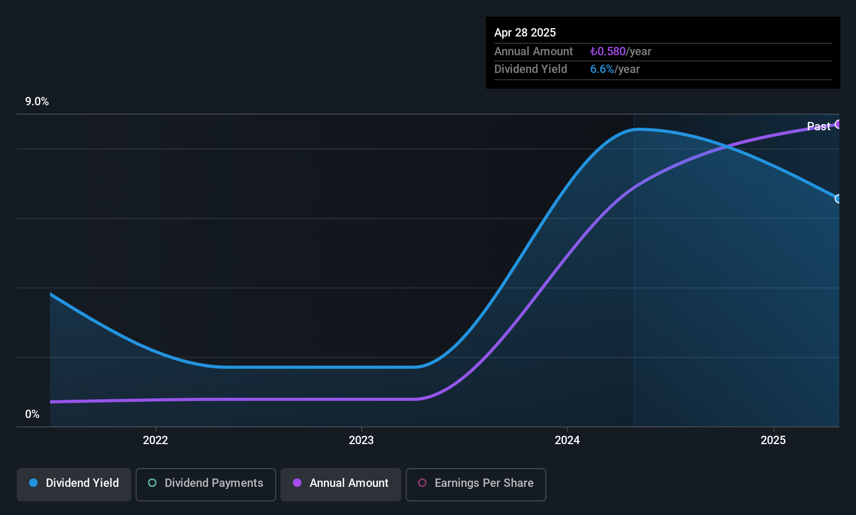This screenshot has width=856, height=515.
Task: Toggle the Annual Amount series
Action: pyautogui.click(x=341, y=484)
